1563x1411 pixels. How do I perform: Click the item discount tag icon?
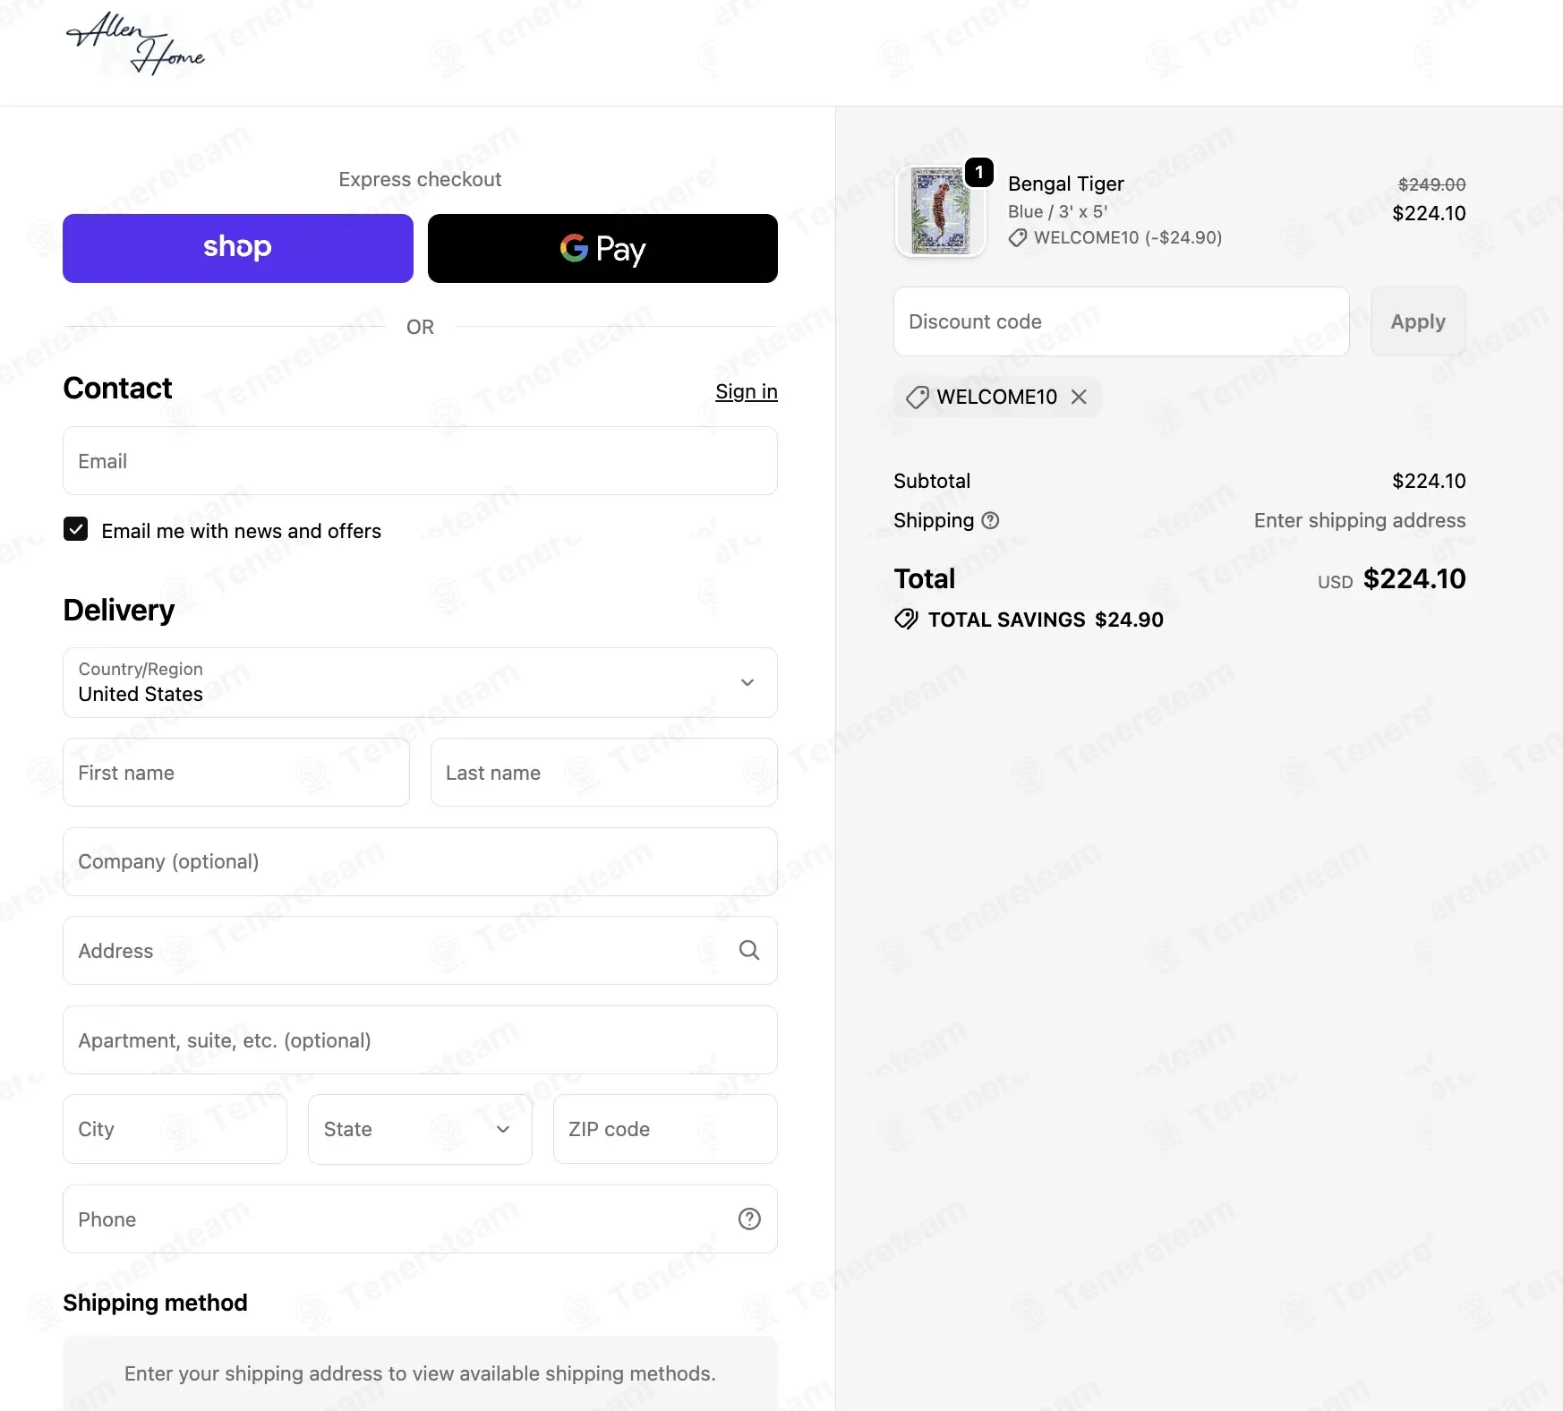[x=1018, y=237]
